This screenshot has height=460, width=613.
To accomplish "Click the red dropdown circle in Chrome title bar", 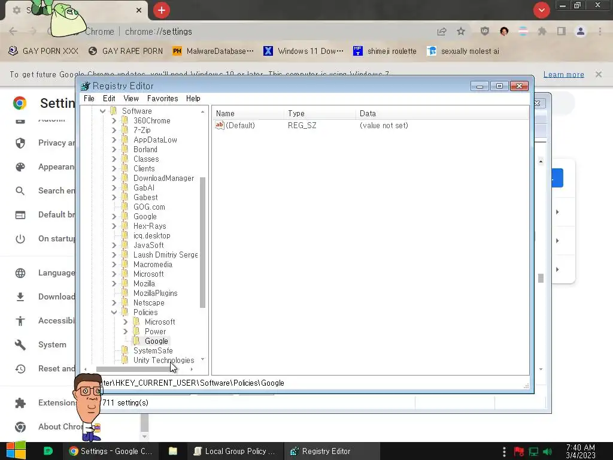I will (x=541, y=10).
